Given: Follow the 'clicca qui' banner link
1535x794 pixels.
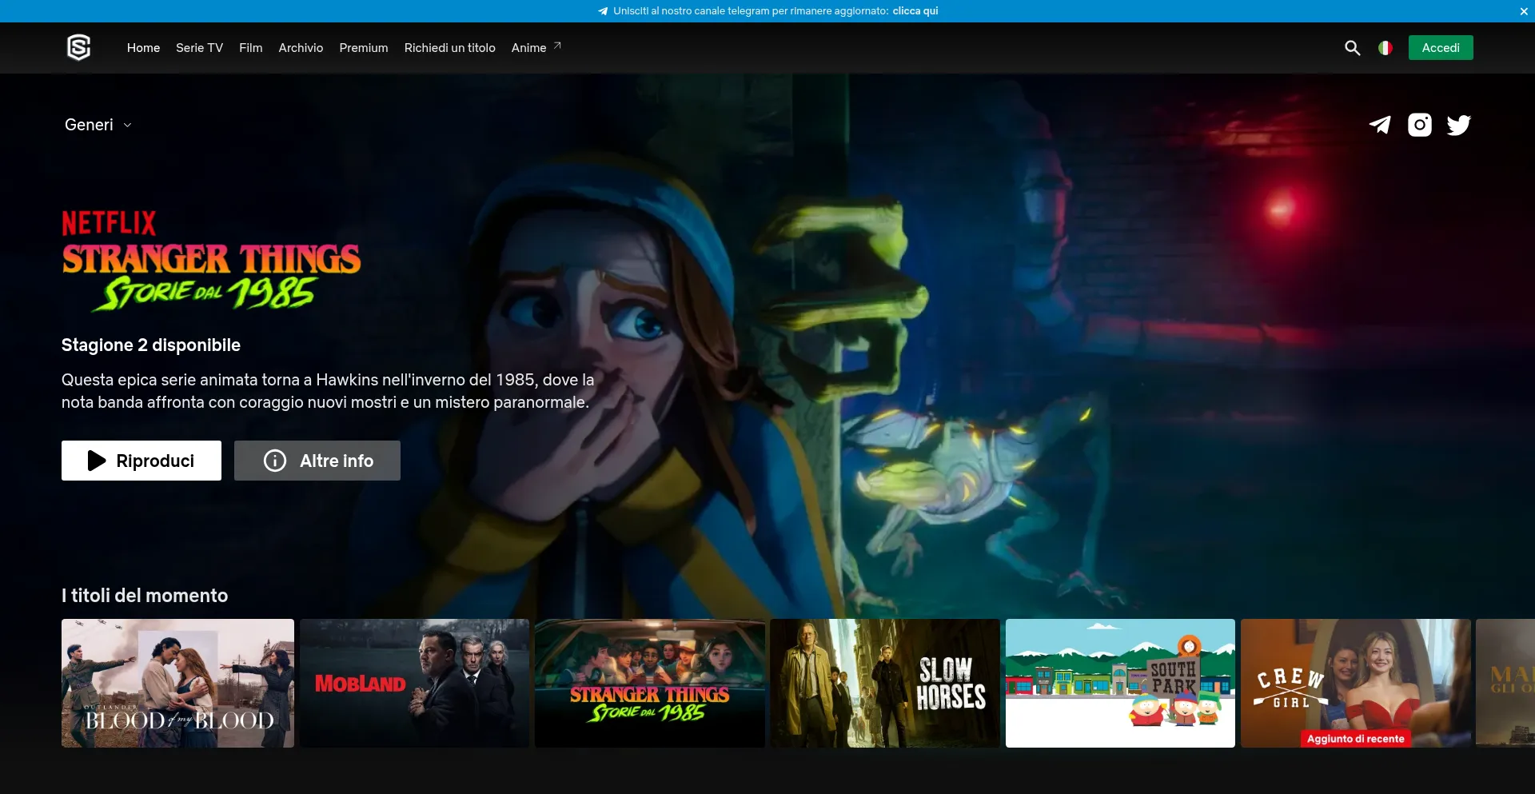Looking at the screenshot, I should click(915, 11).
